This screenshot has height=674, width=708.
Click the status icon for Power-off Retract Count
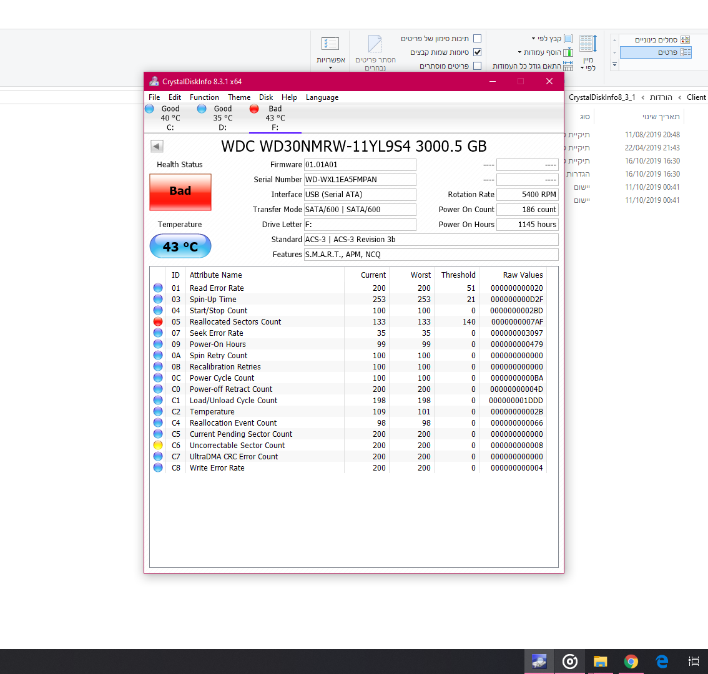pos(158,389)
